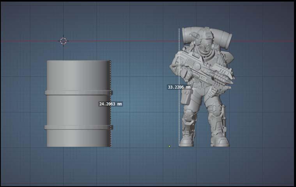Click the 3D cursor crosshair
296x187 pixels.
pyautogui.click(x=64, y=41)
